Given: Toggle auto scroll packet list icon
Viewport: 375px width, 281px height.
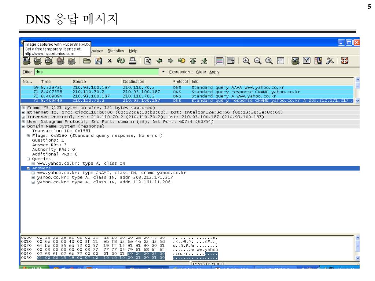Looking at the screenshot, I should (x=231, y=61).
